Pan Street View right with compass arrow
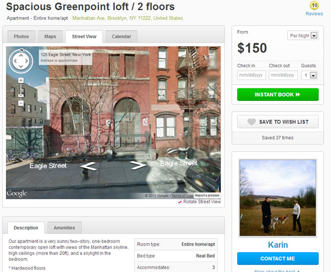331x272 pixels. [x=26, y=61]
